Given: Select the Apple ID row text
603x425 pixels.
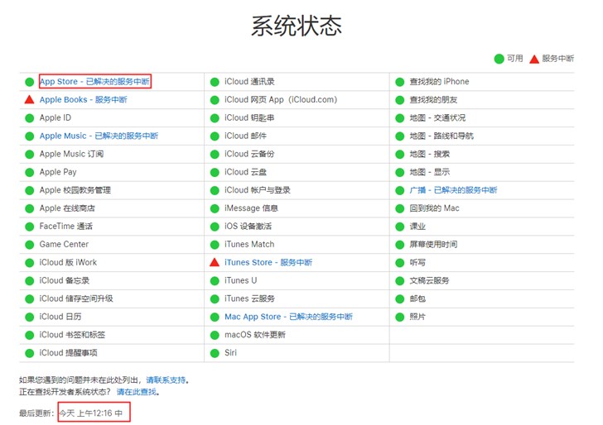Looking at the screenshot, I should point(55,118).
